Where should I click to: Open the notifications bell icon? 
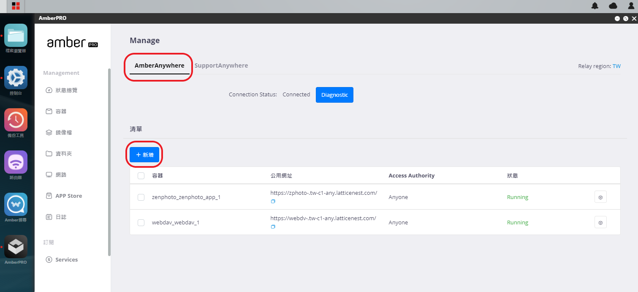click(595, 6)
